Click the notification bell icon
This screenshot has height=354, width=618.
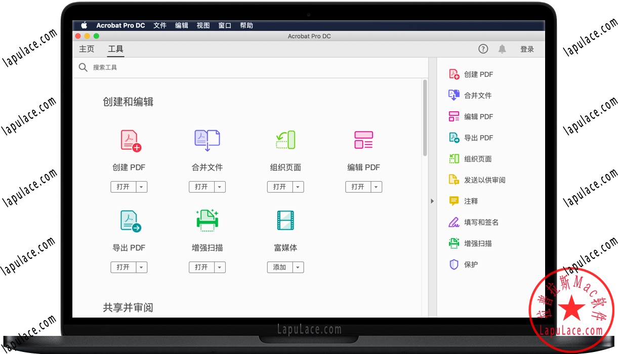click(502, 49)
